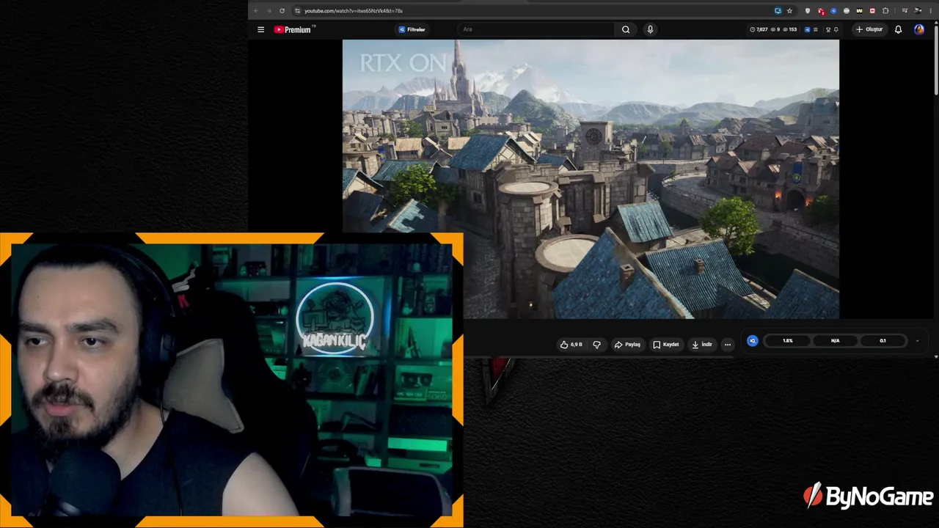Open the three-dot more actions menu
Image resolution: width=939 pixels, height=528 pixels.
click(x=728, y=345)
